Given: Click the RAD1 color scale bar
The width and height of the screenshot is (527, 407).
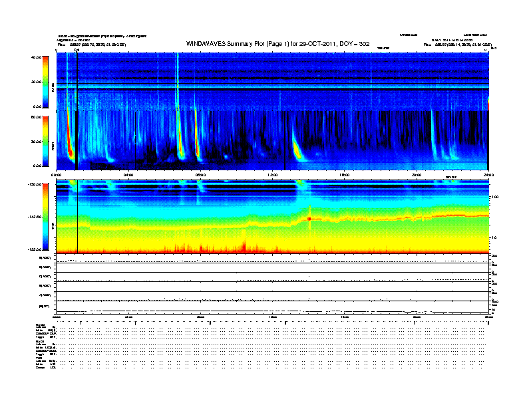Looking at the screenshot, I should pos(45,142).
